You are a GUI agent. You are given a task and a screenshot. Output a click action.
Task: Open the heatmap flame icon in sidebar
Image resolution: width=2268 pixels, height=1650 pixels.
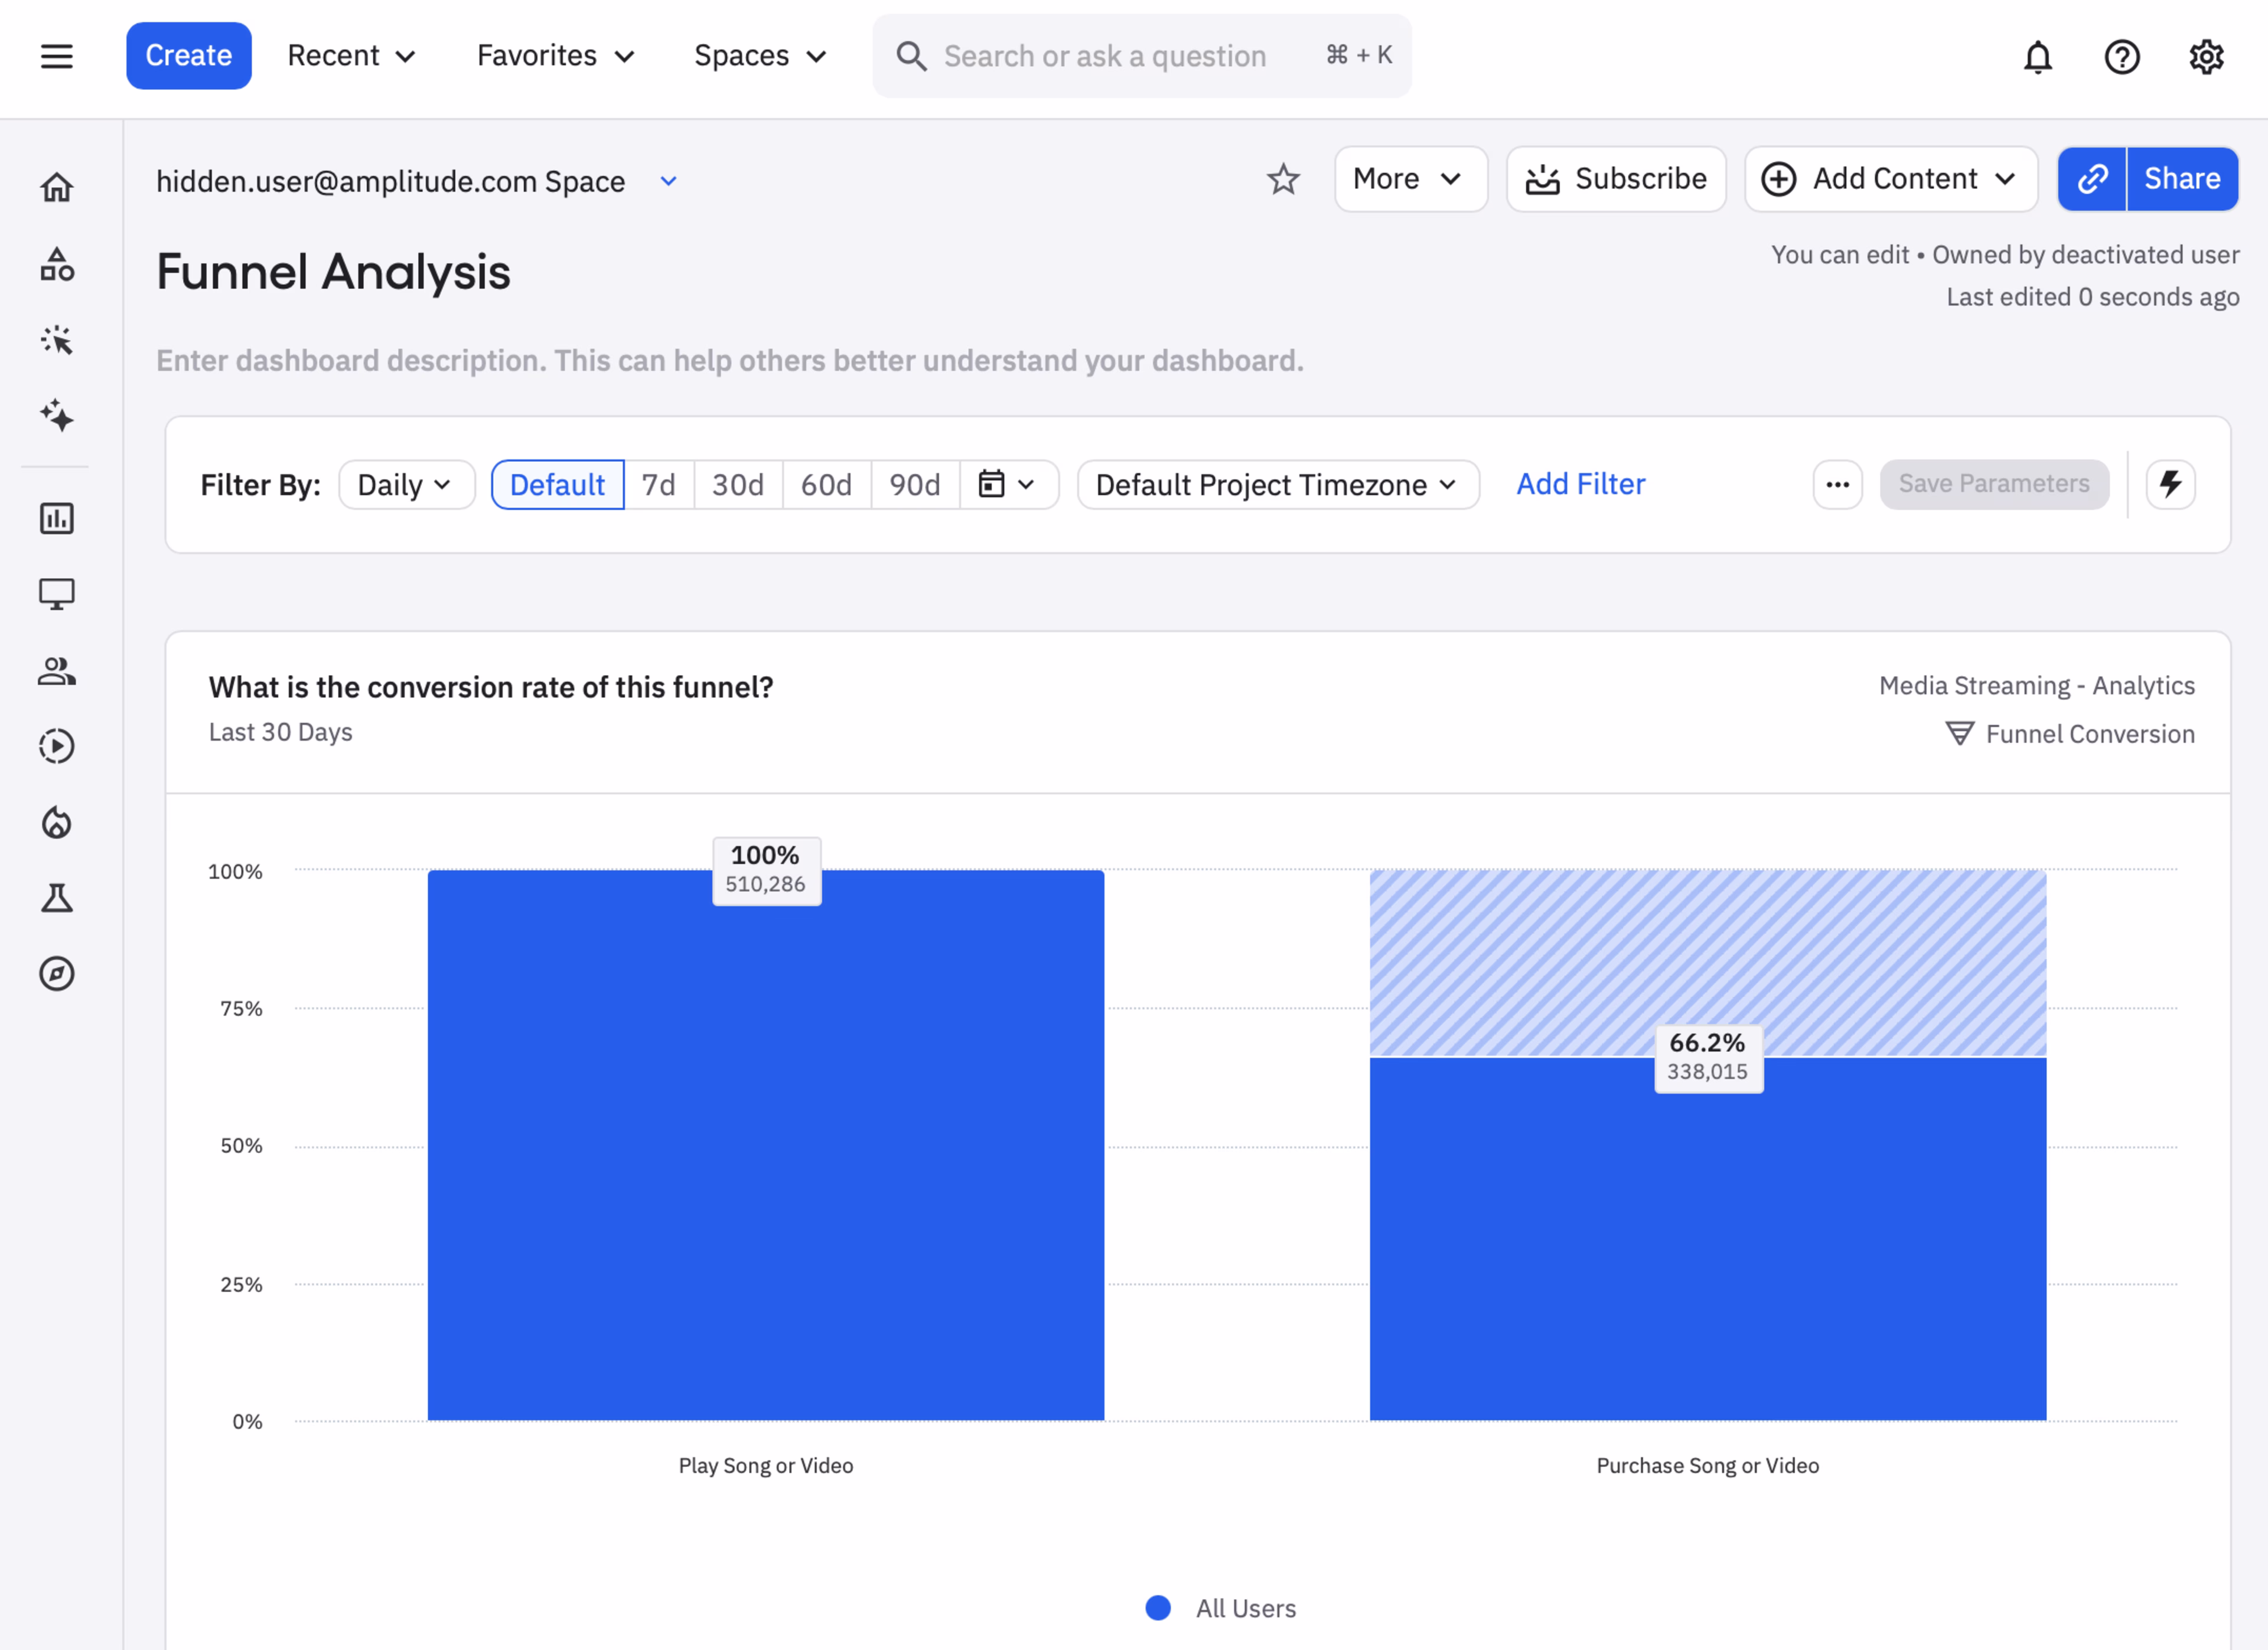[x=57, y=822]
